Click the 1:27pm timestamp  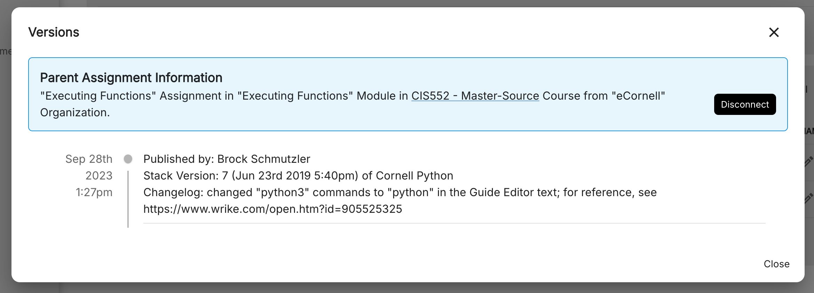[94, 192]
